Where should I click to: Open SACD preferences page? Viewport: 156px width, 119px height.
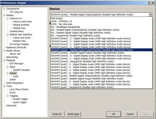[12, 93]
